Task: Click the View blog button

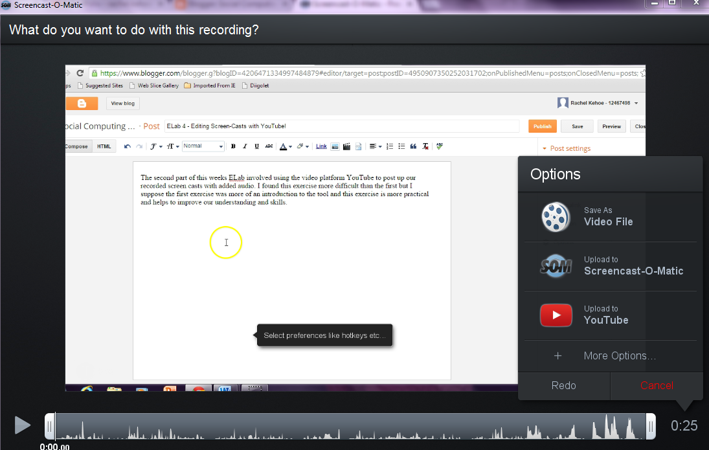Action: 123,104
